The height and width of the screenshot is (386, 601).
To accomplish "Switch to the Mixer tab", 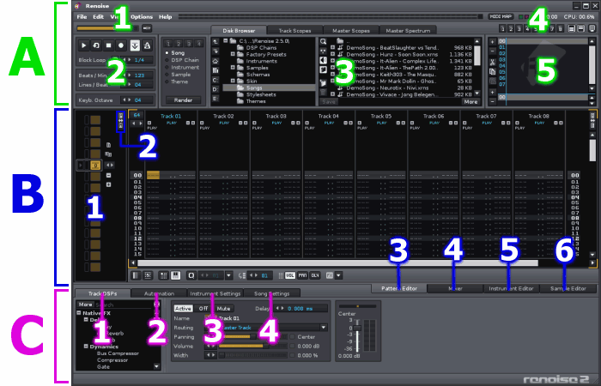I will pos(455,289).
